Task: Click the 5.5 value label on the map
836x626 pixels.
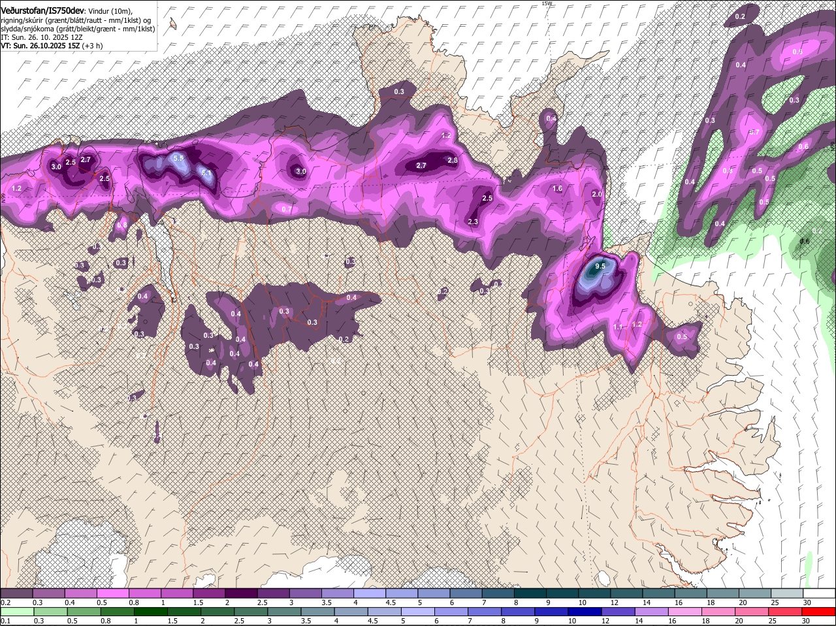Action: [x=179, y=158]
